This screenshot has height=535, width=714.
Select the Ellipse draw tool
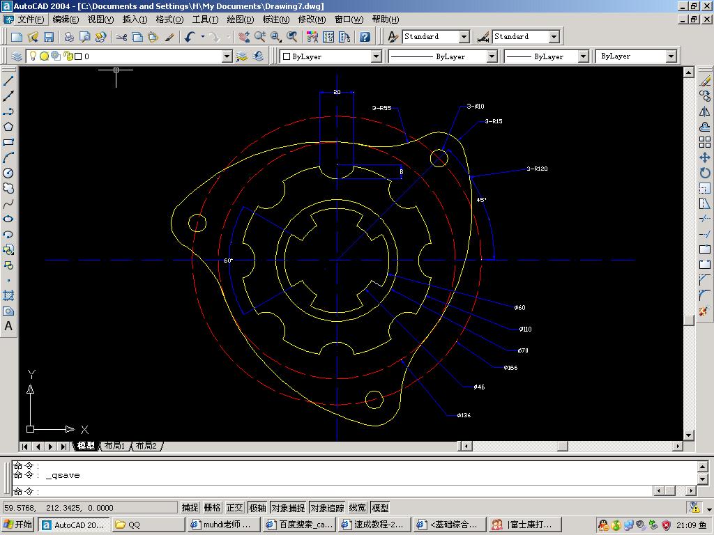click(8, 219)
